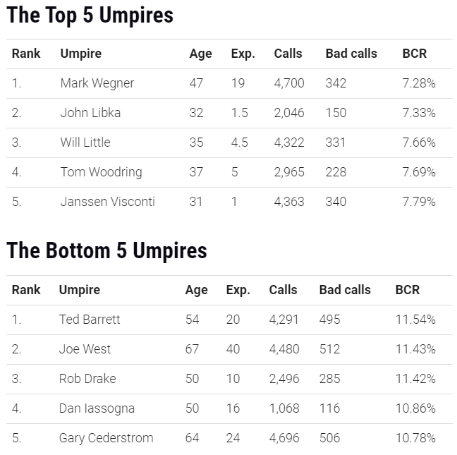This screenshot has height=455, width=457.
Task: Select the BCR column header in Top 5 table
Action: point(415,54)
